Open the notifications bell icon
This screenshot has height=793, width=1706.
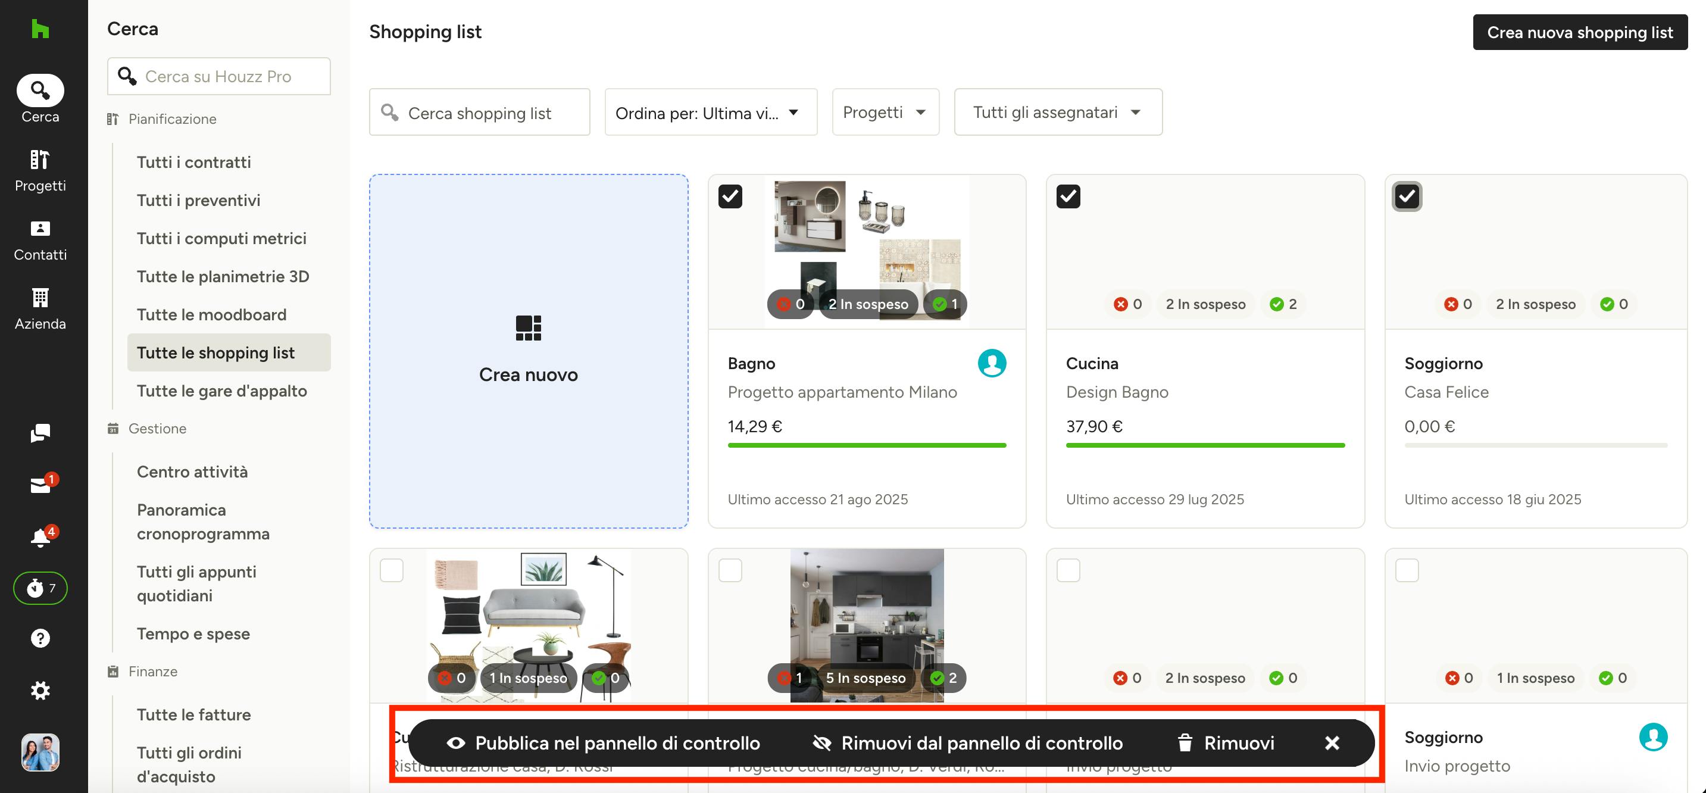[x=40, y=537]
